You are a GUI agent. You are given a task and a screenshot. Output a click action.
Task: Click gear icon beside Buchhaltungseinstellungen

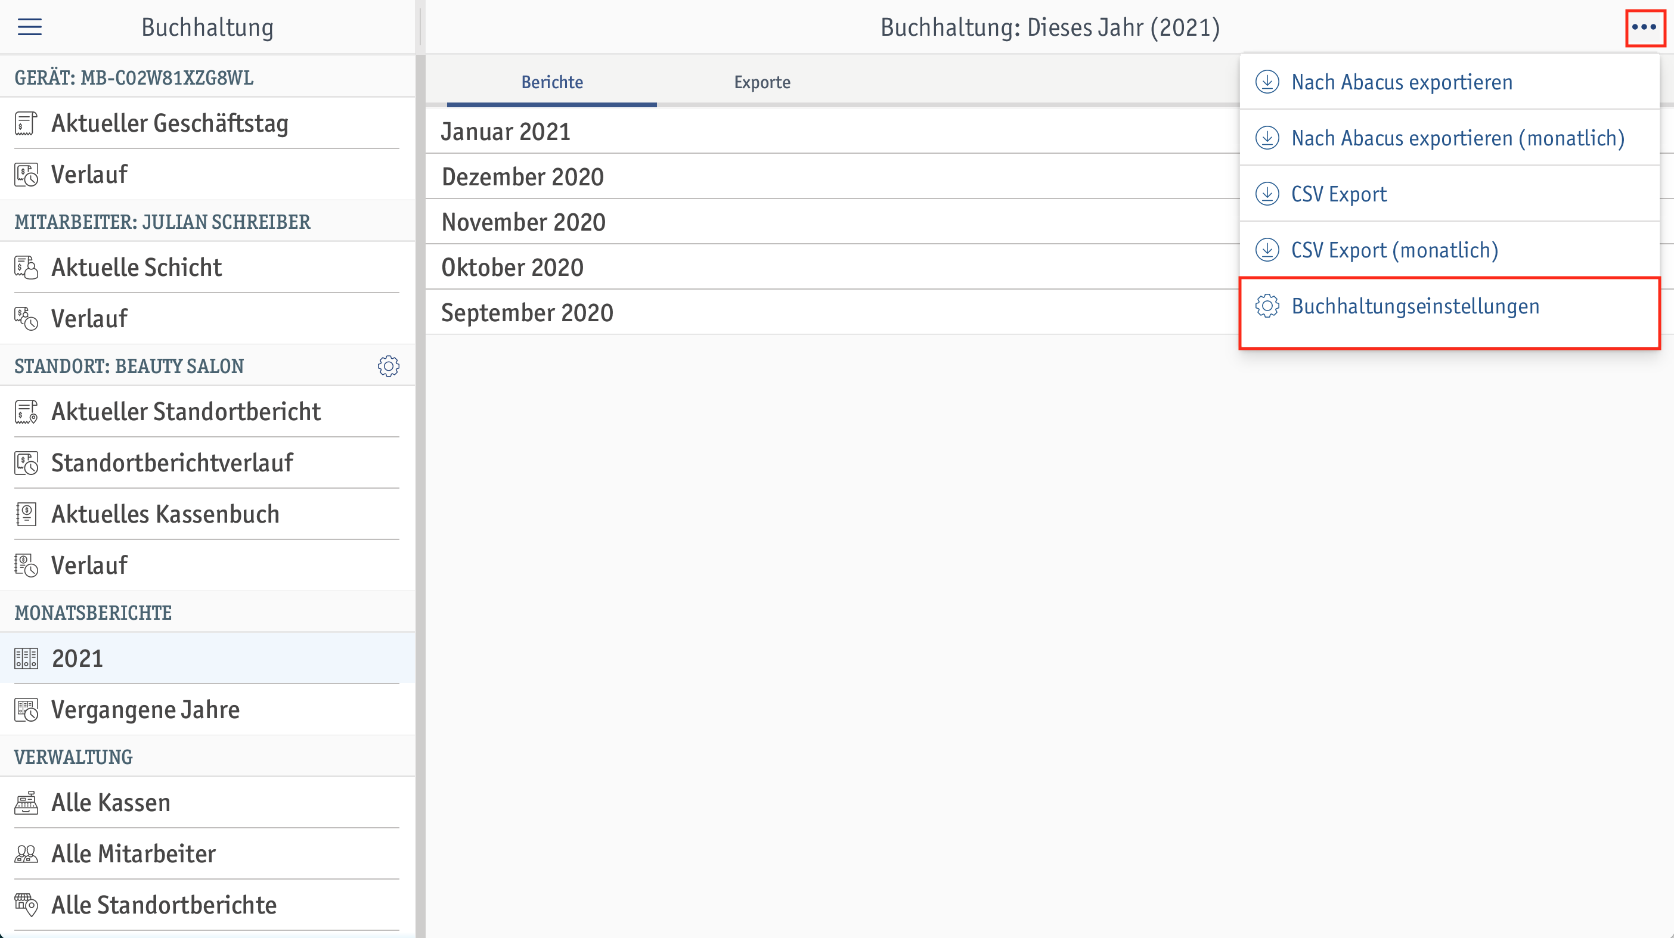1267,306
